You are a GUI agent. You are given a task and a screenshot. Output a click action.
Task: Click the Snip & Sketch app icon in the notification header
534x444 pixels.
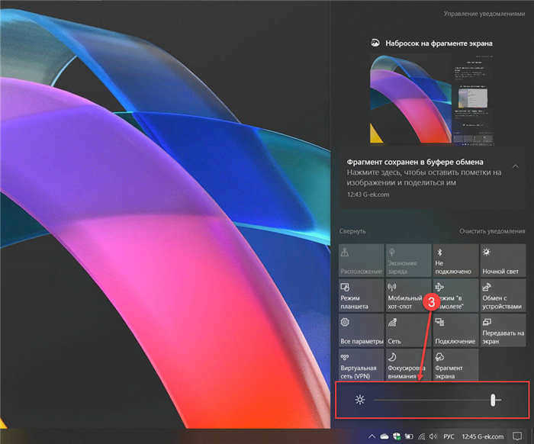point(375,43)
